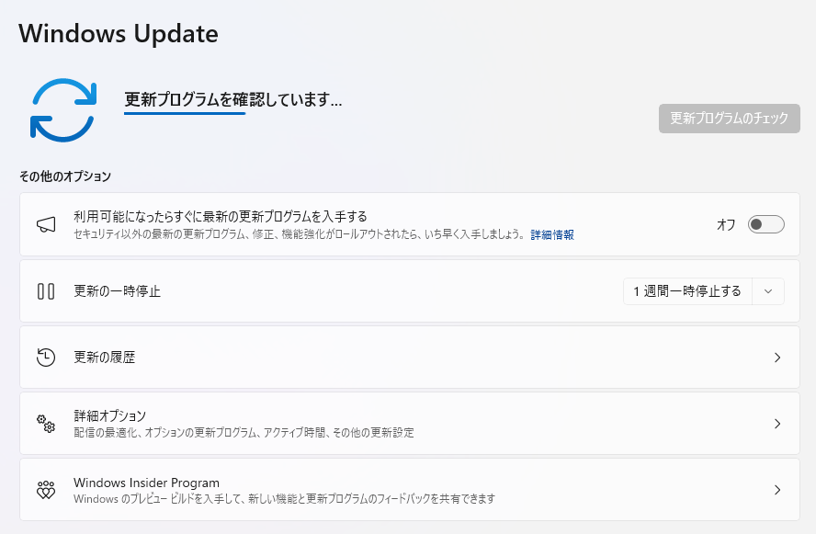Click the Windows Insider Program hearts icon
The image size is (816, 534).
[x=46, y=490]
